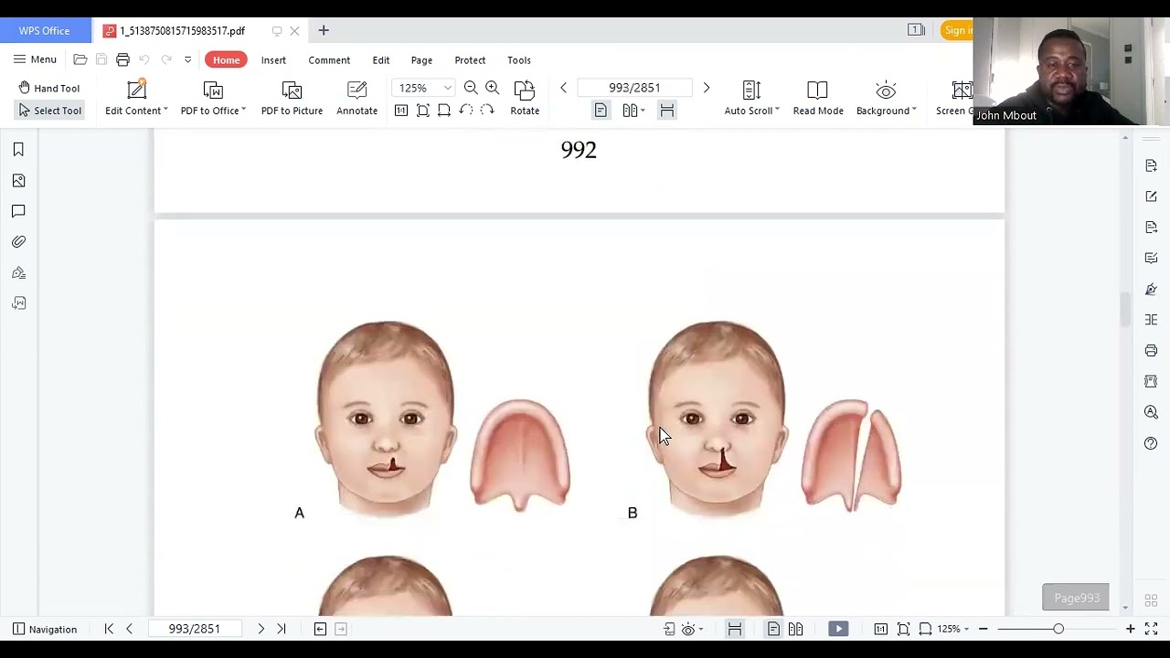Expand the quick access toolbar dropdown

[187, 59]
